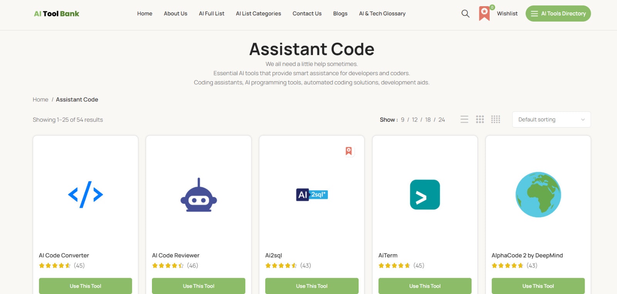Click AI Code Reviewer star rating
617x294 pixels.
168,265
